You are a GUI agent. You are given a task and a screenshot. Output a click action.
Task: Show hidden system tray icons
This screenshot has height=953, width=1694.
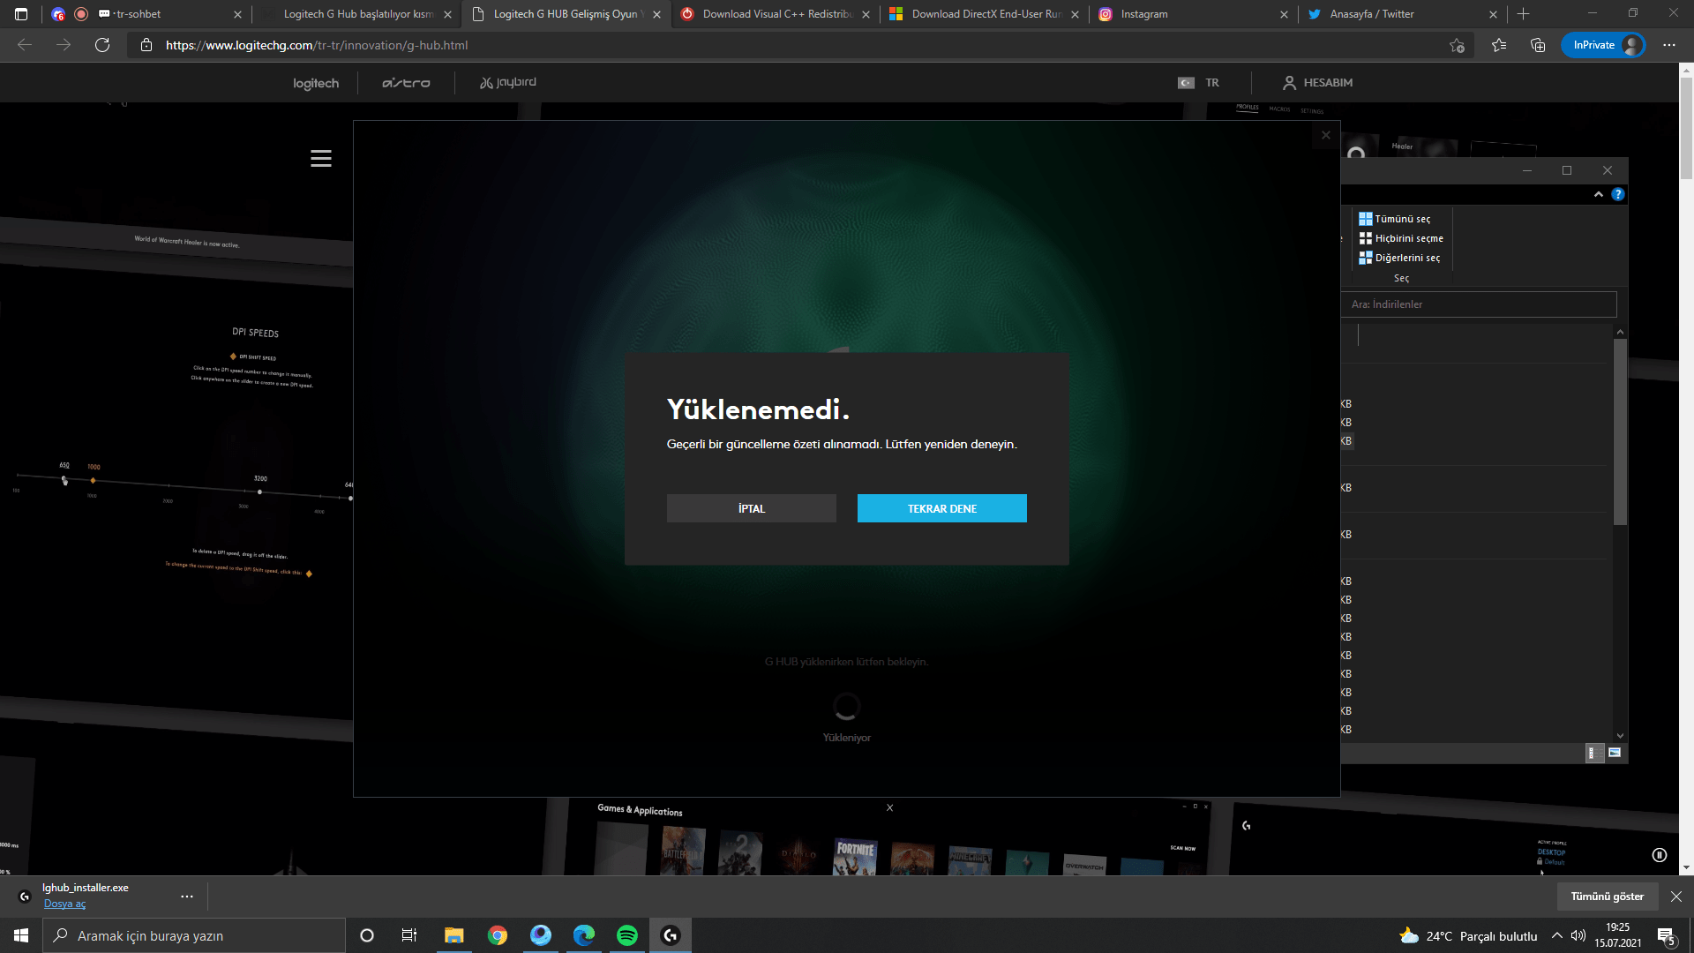click(1557, 935)
